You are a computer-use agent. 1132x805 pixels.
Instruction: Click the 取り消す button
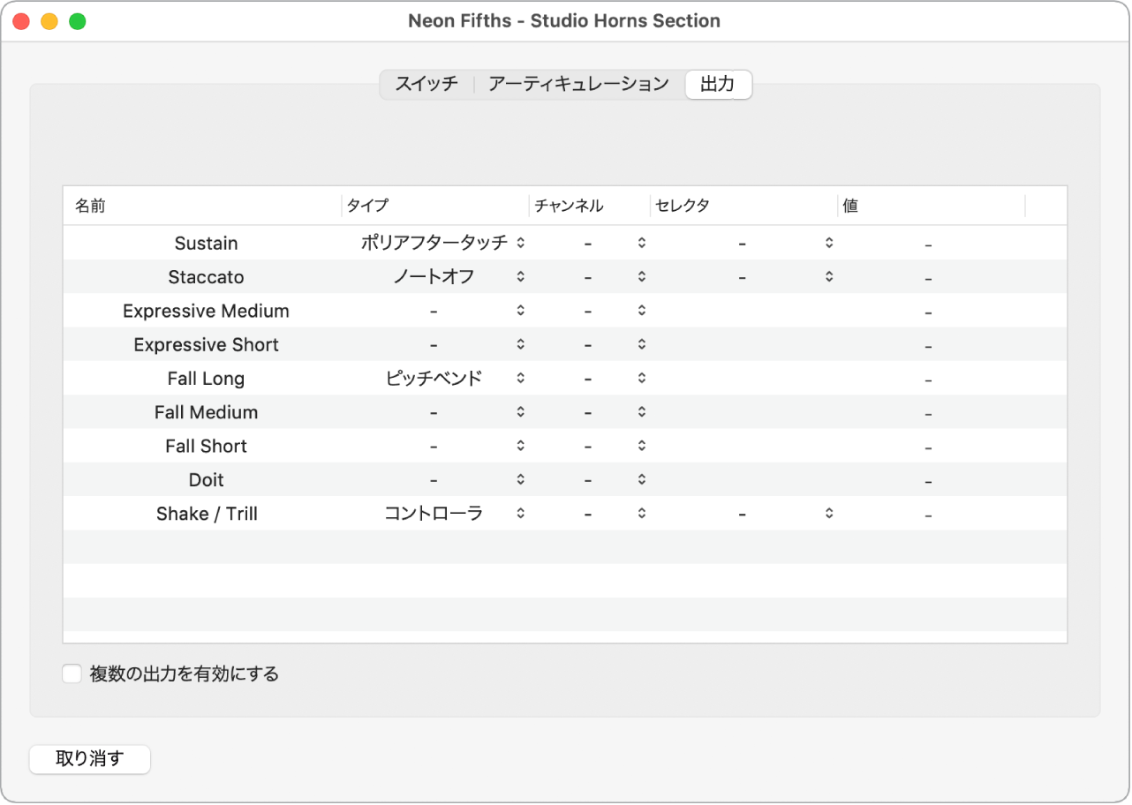(89, 759)
